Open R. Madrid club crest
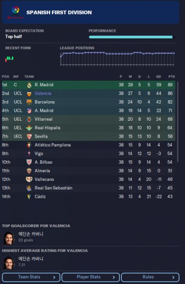Image resolution: width=185 pixels, height=284 pixels. tap(29, 85)
